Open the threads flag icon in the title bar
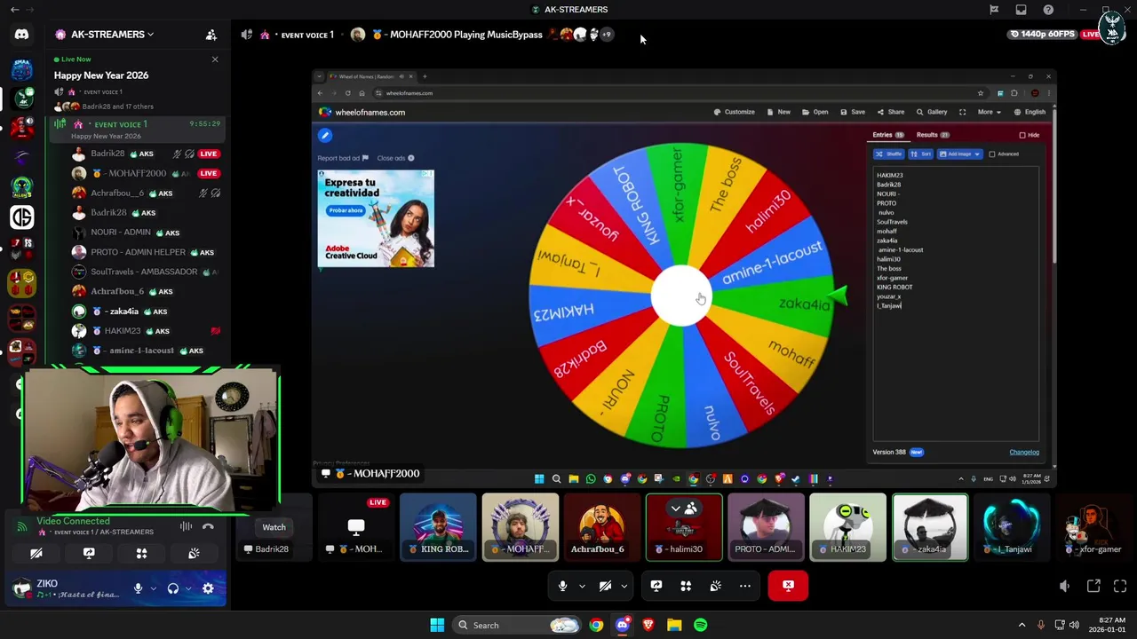 click(994, 10)
